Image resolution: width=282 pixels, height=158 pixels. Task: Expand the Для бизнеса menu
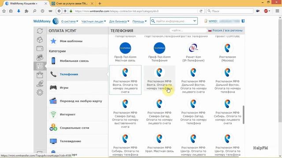(119, 22)
